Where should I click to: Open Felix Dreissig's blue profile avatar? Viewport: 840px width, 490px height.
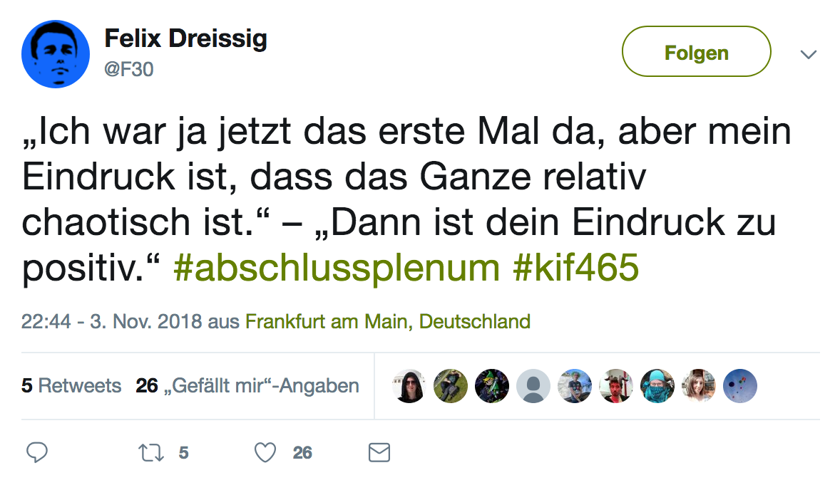point(55,54)
